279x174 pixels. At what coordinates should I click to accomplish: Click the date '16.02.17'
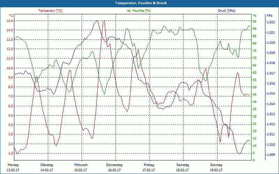point(114,170)
